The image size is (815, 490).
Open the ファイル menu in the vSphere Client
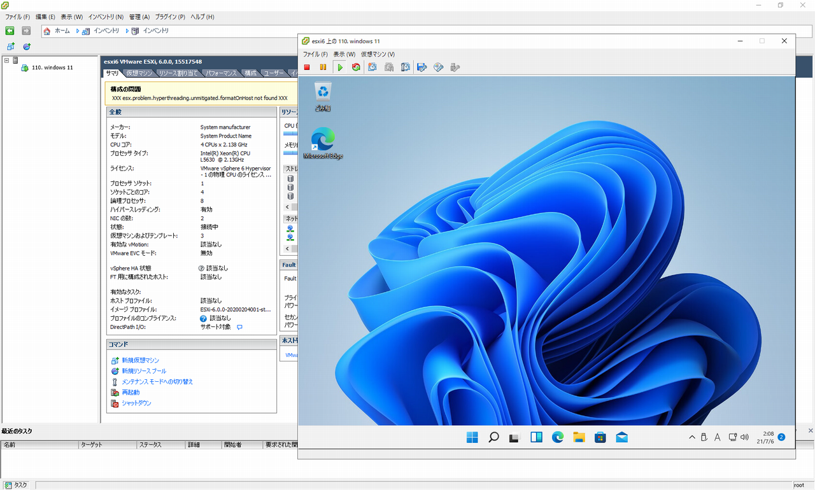pyautogui.click(x=17, y=17)
